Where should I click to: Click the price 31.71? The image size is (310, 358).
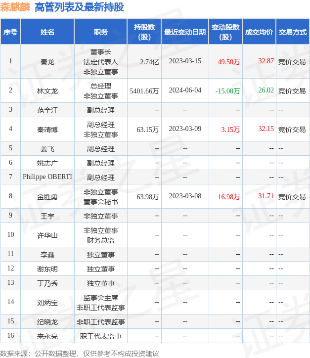[x=266, y=196]
